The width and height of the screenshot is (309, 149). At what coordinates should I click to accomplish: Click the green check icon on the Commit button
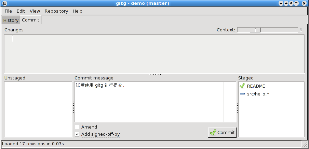[x=213, y=132]
